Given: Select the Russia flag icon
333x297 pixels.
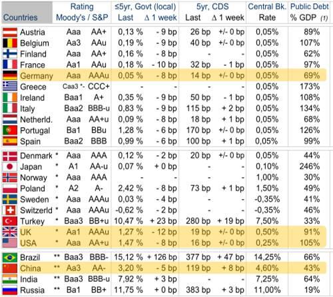Looking at the screenshot, I should coord(10,290).
